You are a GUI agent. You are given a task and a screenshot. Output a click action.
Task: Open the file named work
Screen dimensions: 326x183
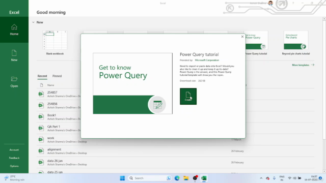point(50,138)
